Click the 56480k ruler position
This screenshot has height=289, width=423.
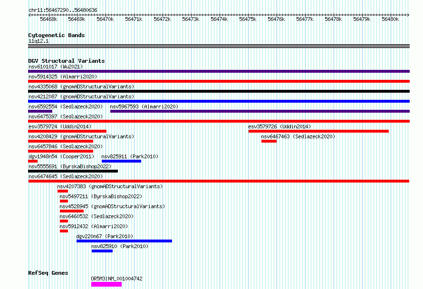pos(390,19)
